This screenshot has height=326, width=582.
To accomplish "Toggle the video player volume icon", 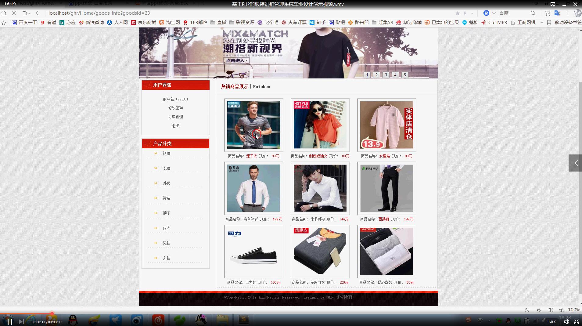I will 566,322.
